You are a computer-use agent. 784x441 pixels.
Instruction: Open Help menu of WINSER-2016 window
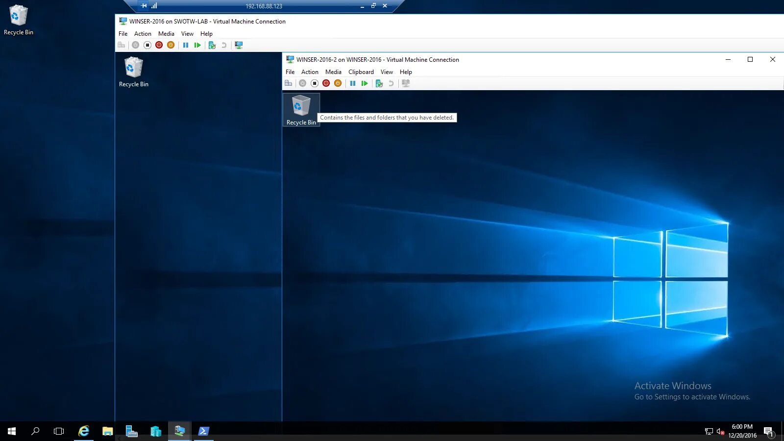tap(206, 34)
